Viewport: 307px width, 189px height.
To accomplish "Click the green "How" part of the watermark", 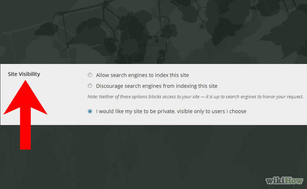I will pyautogui.click(x=294, y=180).
